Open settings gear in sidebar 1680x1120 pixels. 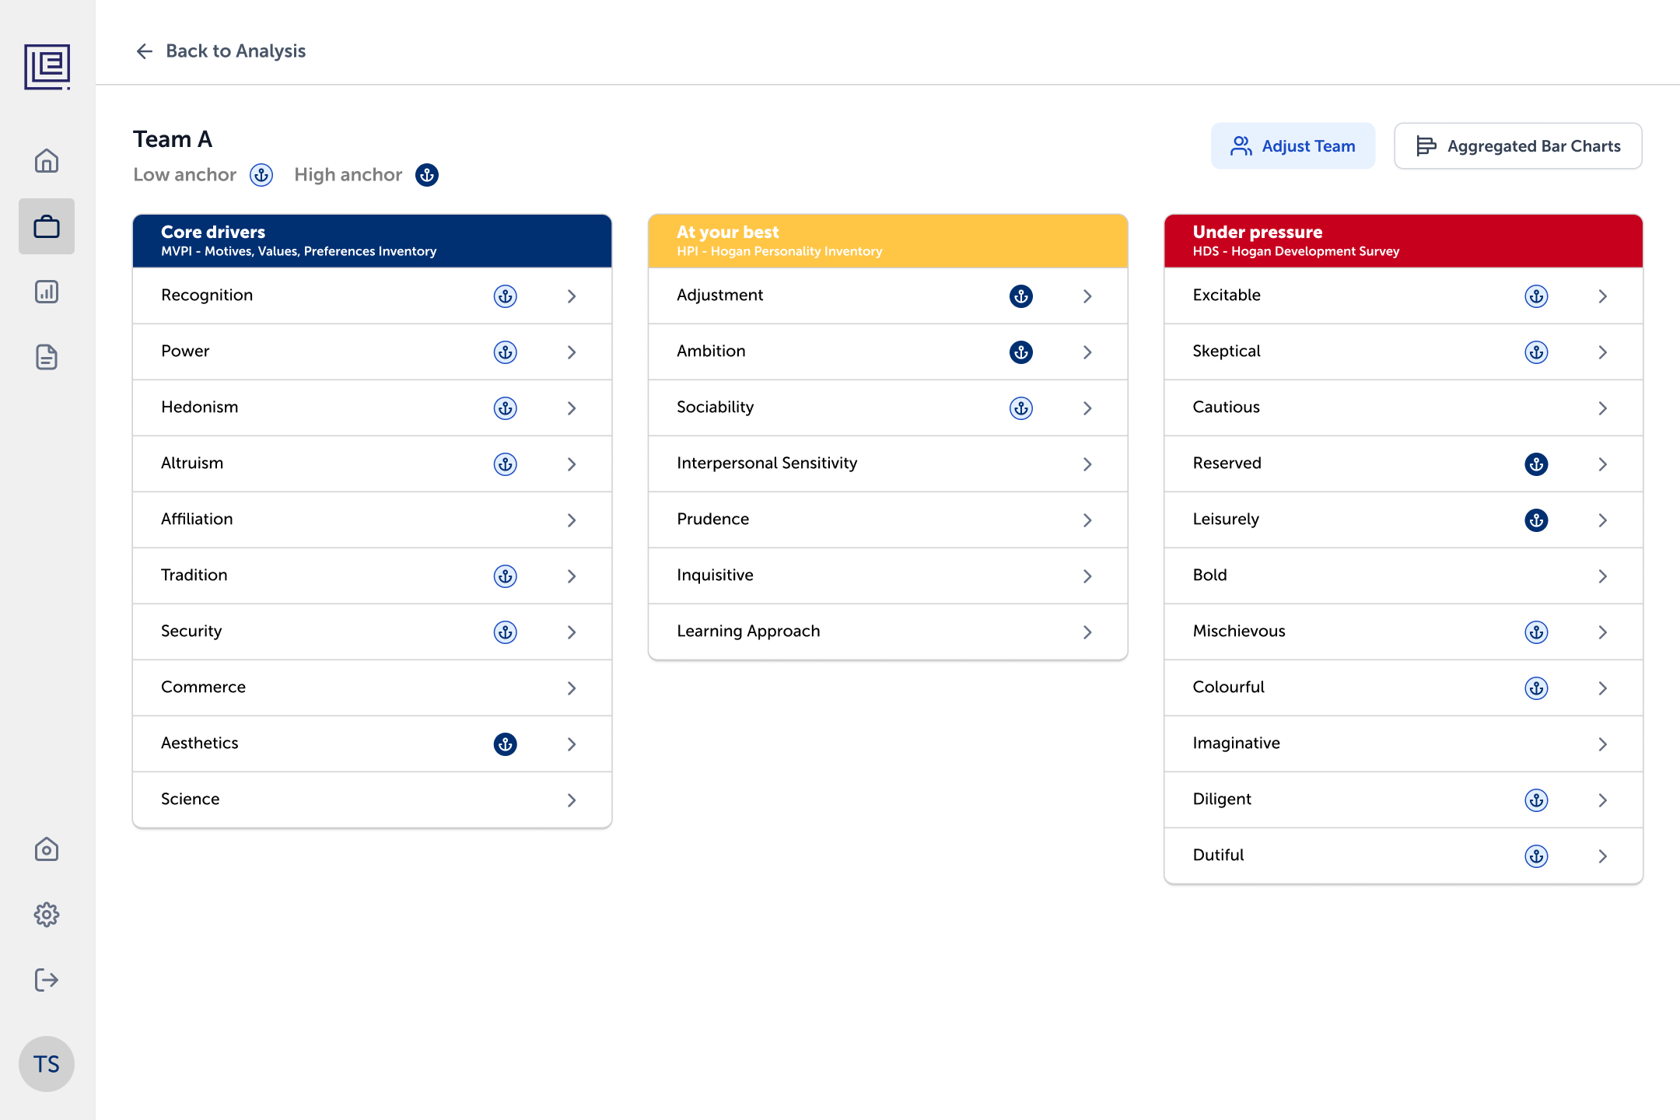[x=47, y=915]
